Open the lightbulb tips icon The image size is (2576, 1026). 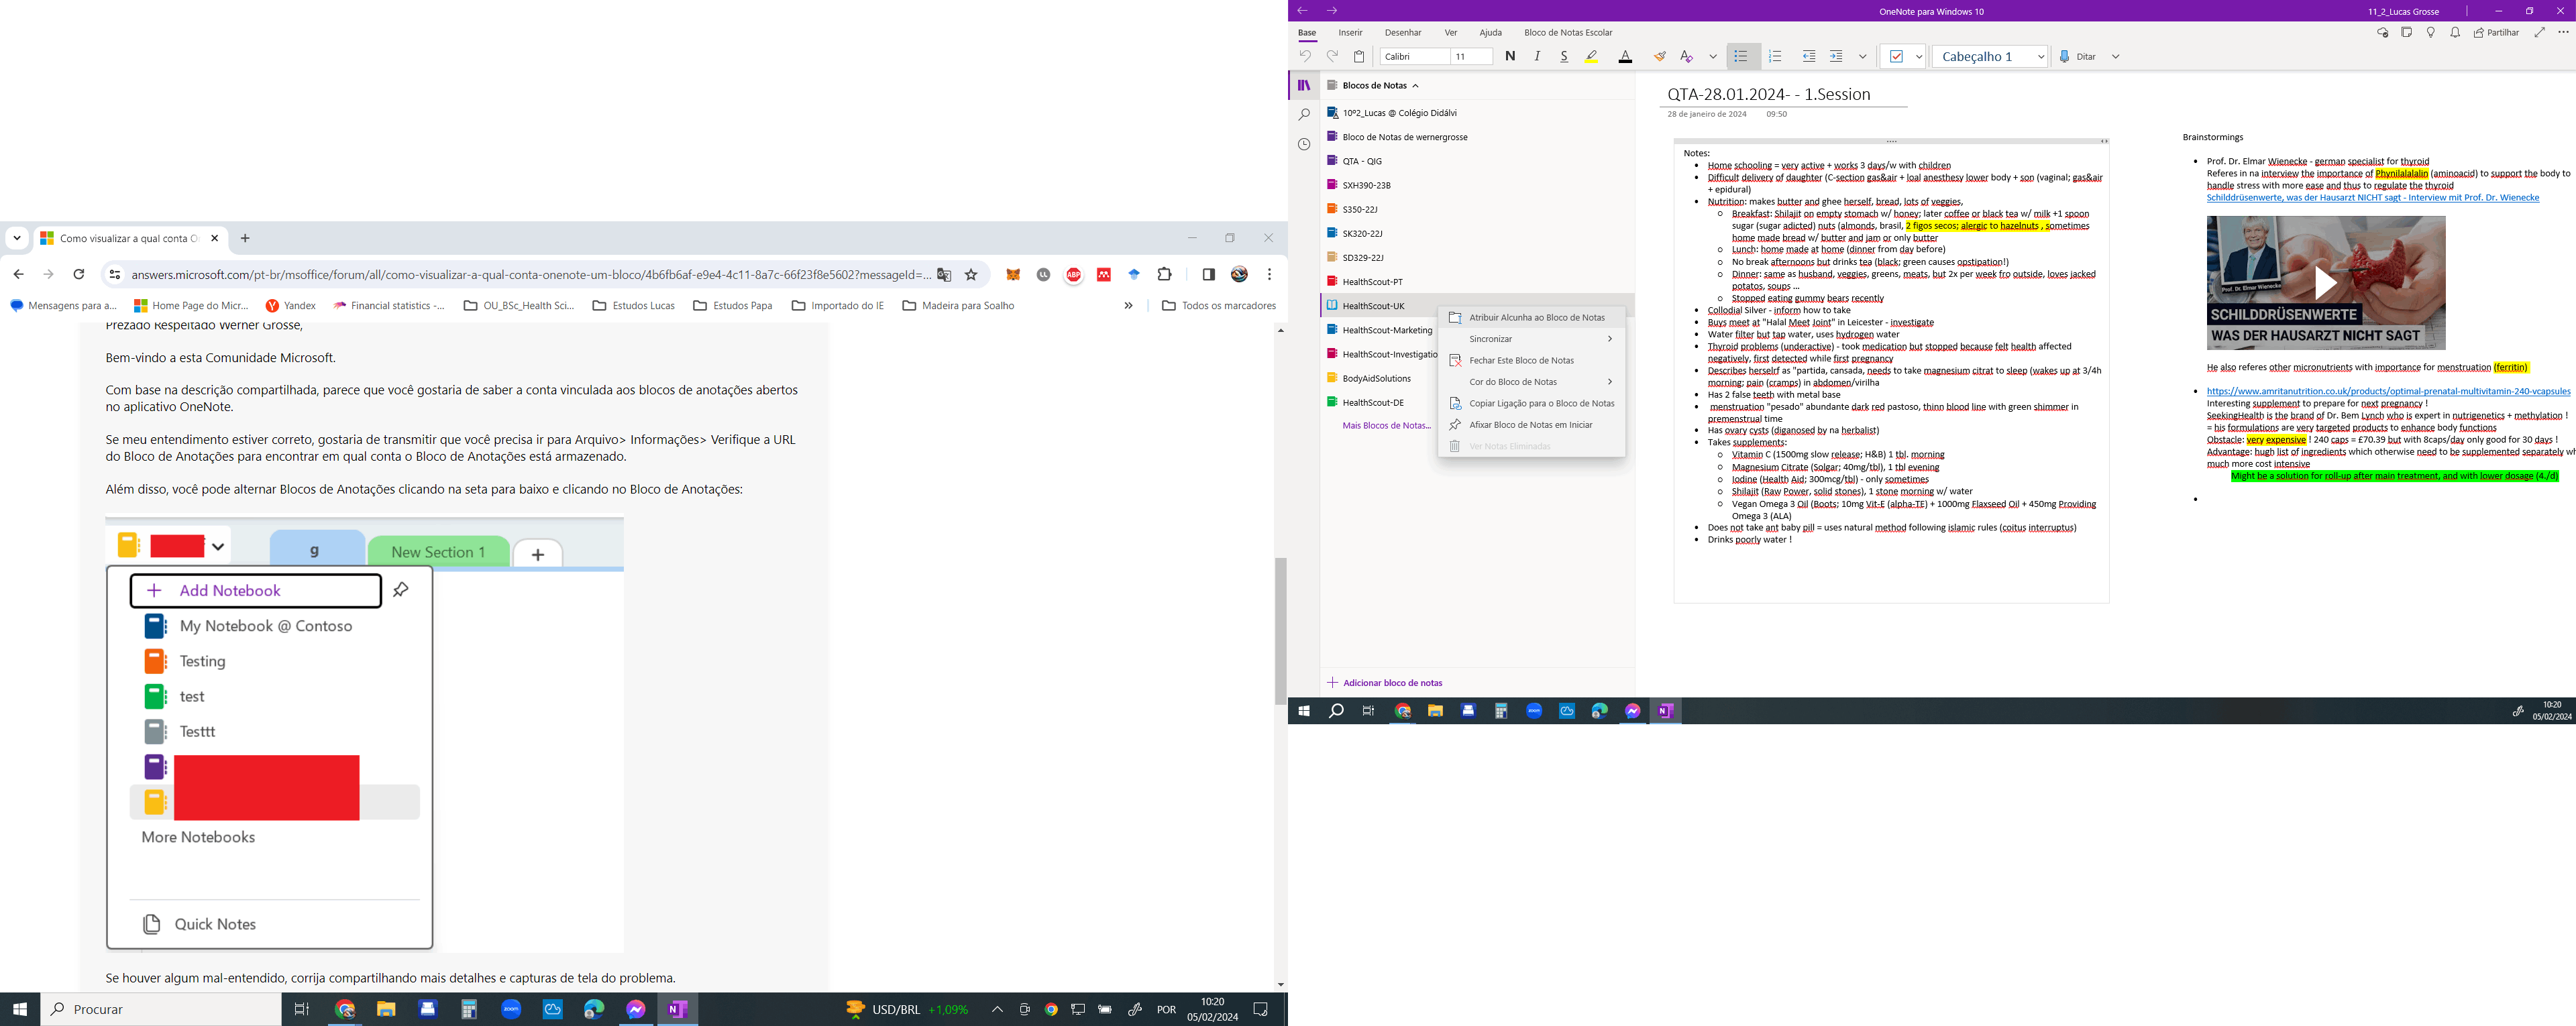click(x=2431, y=33)
